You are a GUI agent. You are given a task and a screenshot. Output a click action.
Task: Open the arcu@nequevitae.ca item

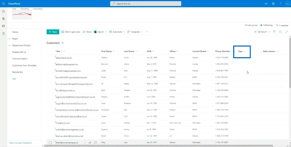click(x=65, y=90)
